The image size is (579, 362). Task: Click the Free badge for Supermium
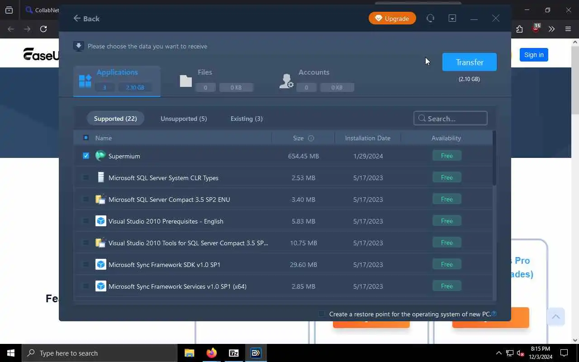click(x=446, y=156)
